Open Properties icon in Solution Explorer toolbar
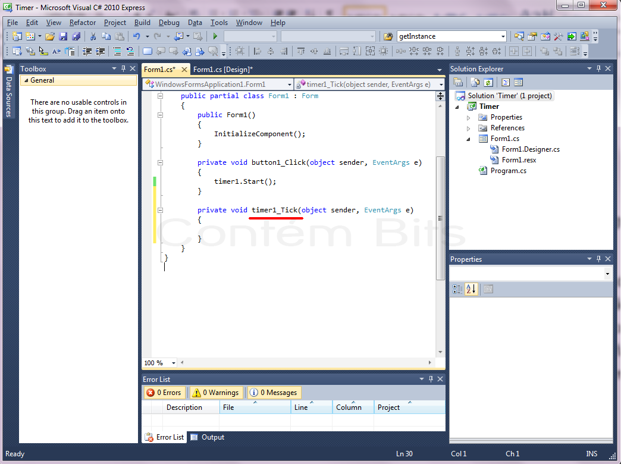The width and height of the screenshot is (621, 464). [x=458, y=83]
